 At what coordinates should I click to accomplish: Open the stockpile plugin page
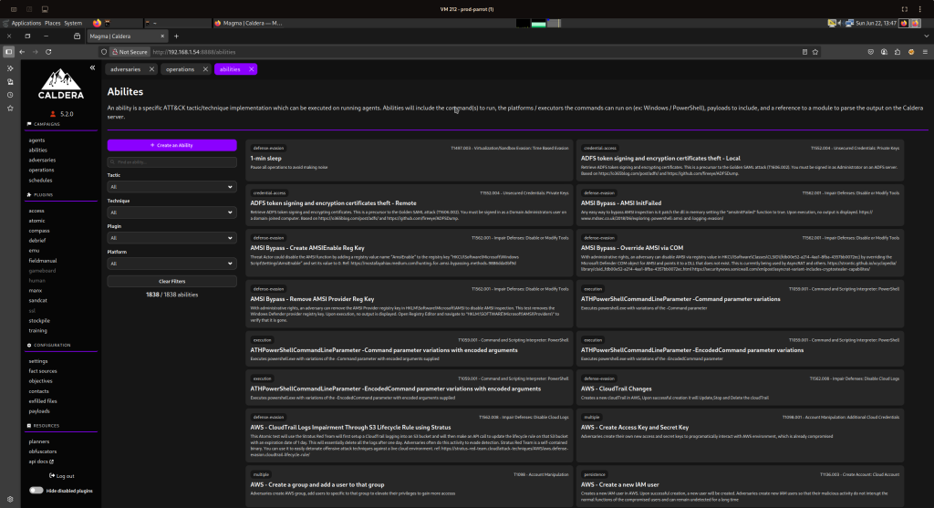pos(39,321)
